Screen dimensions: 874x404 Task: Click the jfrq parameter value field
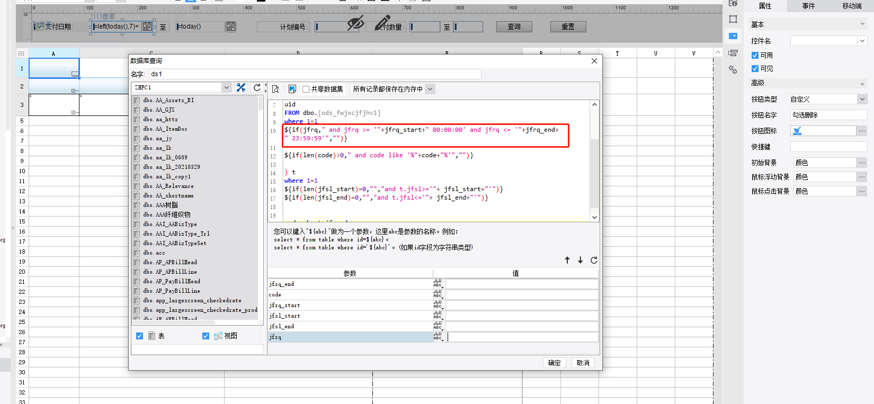[x=522, y=337]
